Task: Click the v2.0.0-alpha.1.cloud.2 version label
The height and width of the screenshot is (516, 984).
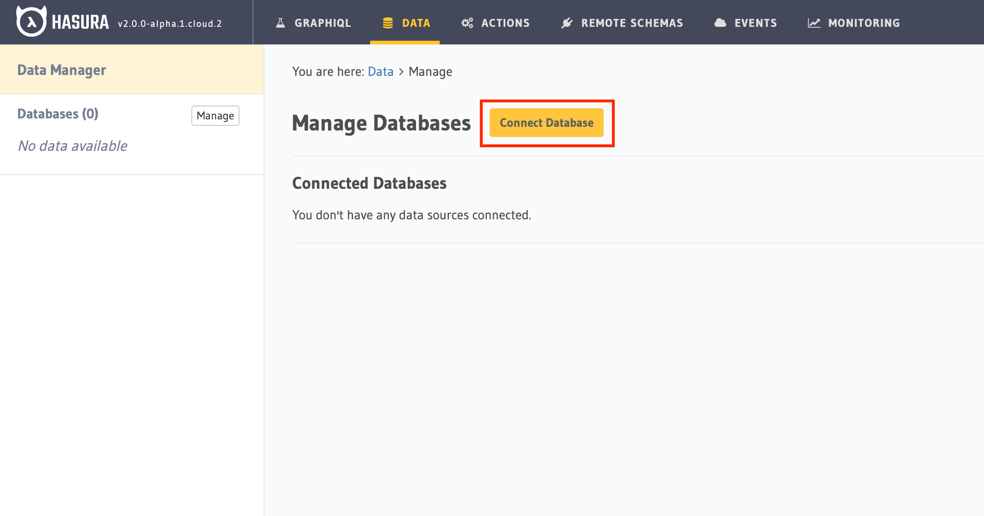Action: pyautogui.click(x=170, y=24)
